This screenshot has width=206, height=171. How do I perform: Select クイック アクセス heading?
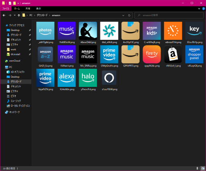16,25
